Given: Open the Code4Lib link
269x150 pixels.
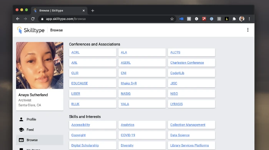Looking at the screenshot, I should click(x=177, y=73).
